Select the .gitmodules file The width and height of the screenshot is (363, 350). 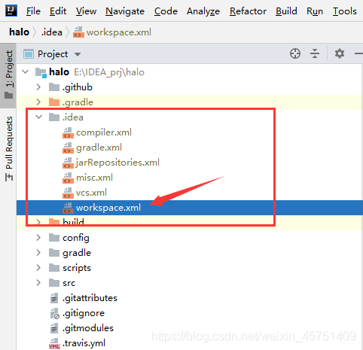[x=190, y=328]
